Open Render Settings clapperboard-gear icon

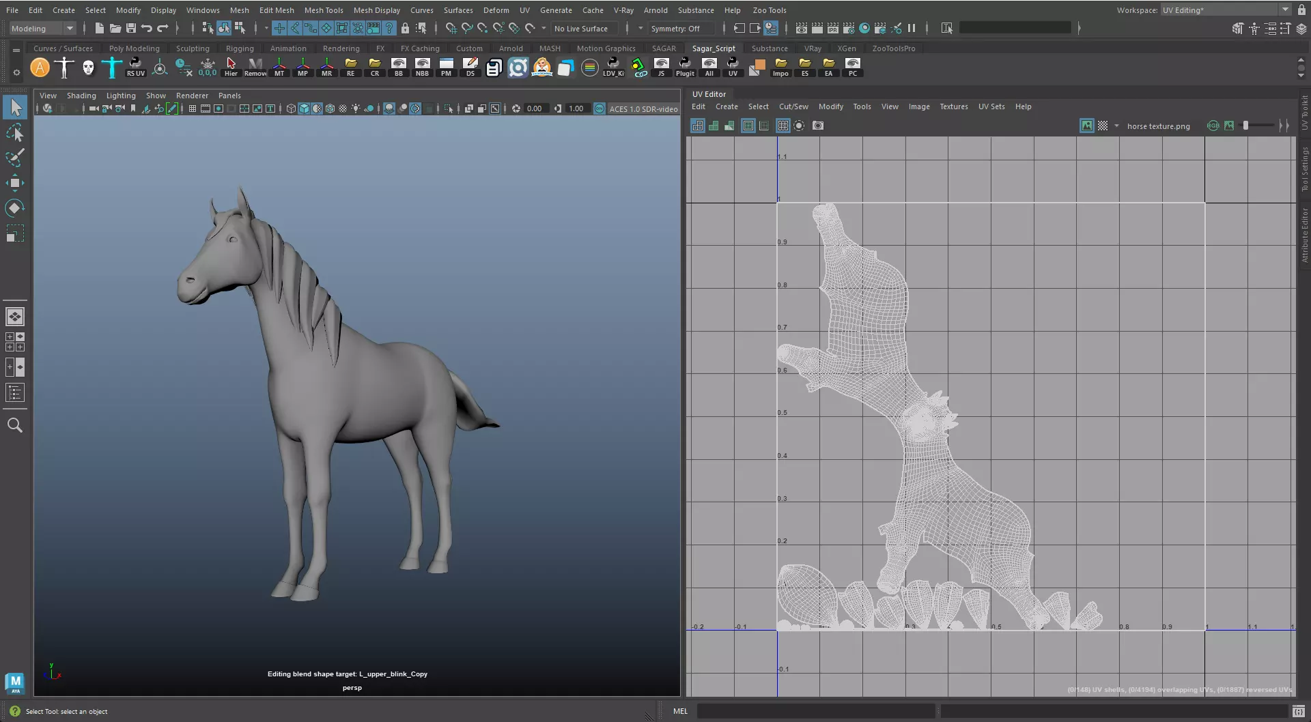(x=849, y=28)
